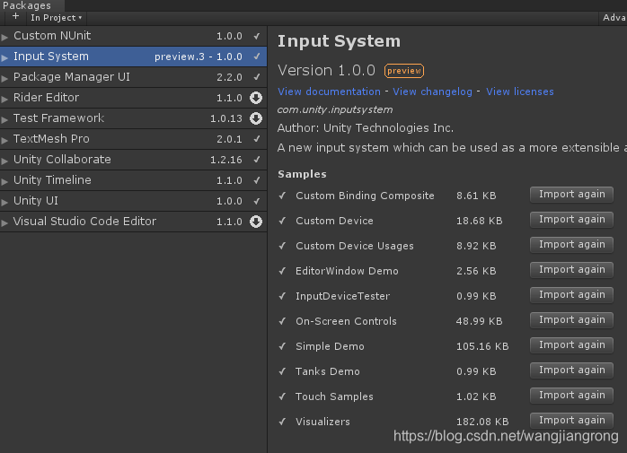This screenshot has height=453, width=627.
Task: Click the Samples section heading
Action: [x=302, y=174]
